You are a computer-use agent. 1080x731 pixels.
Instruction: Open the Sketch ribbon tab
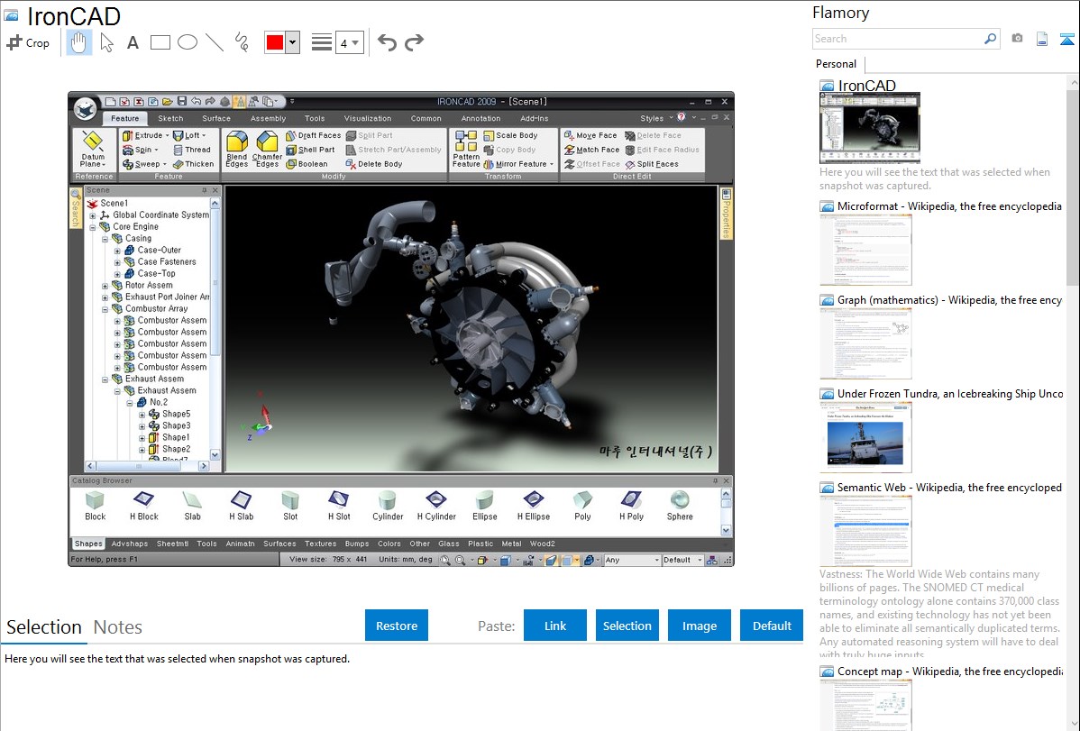click(x=170, y=118)
